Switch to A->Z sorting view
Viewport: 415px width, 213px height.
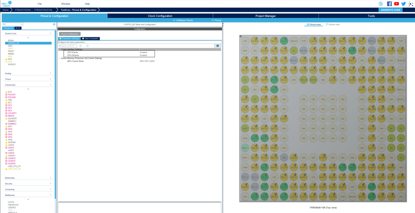click(x=18, y=28)
